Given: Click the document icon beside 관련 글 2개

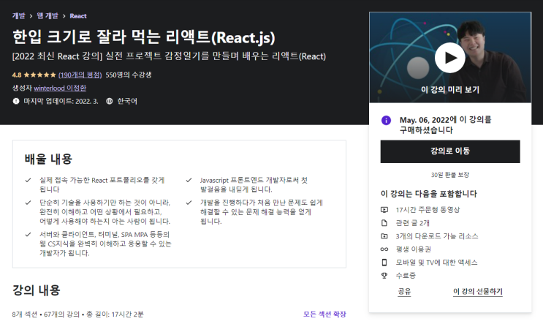Looking at the screenshot, I should click(x=384, y=223).
